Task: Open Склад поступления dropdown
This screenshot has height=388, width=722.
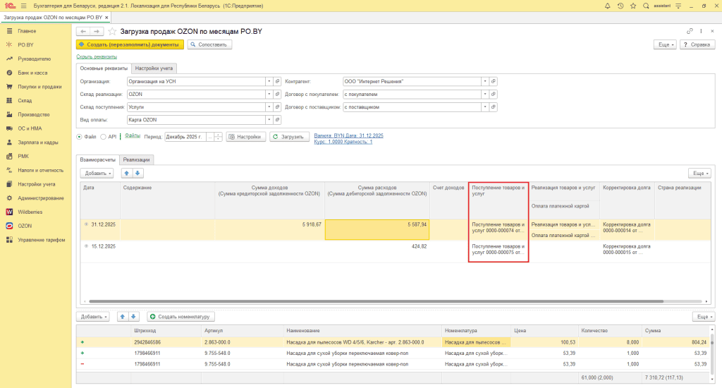Action: (269, 107)
